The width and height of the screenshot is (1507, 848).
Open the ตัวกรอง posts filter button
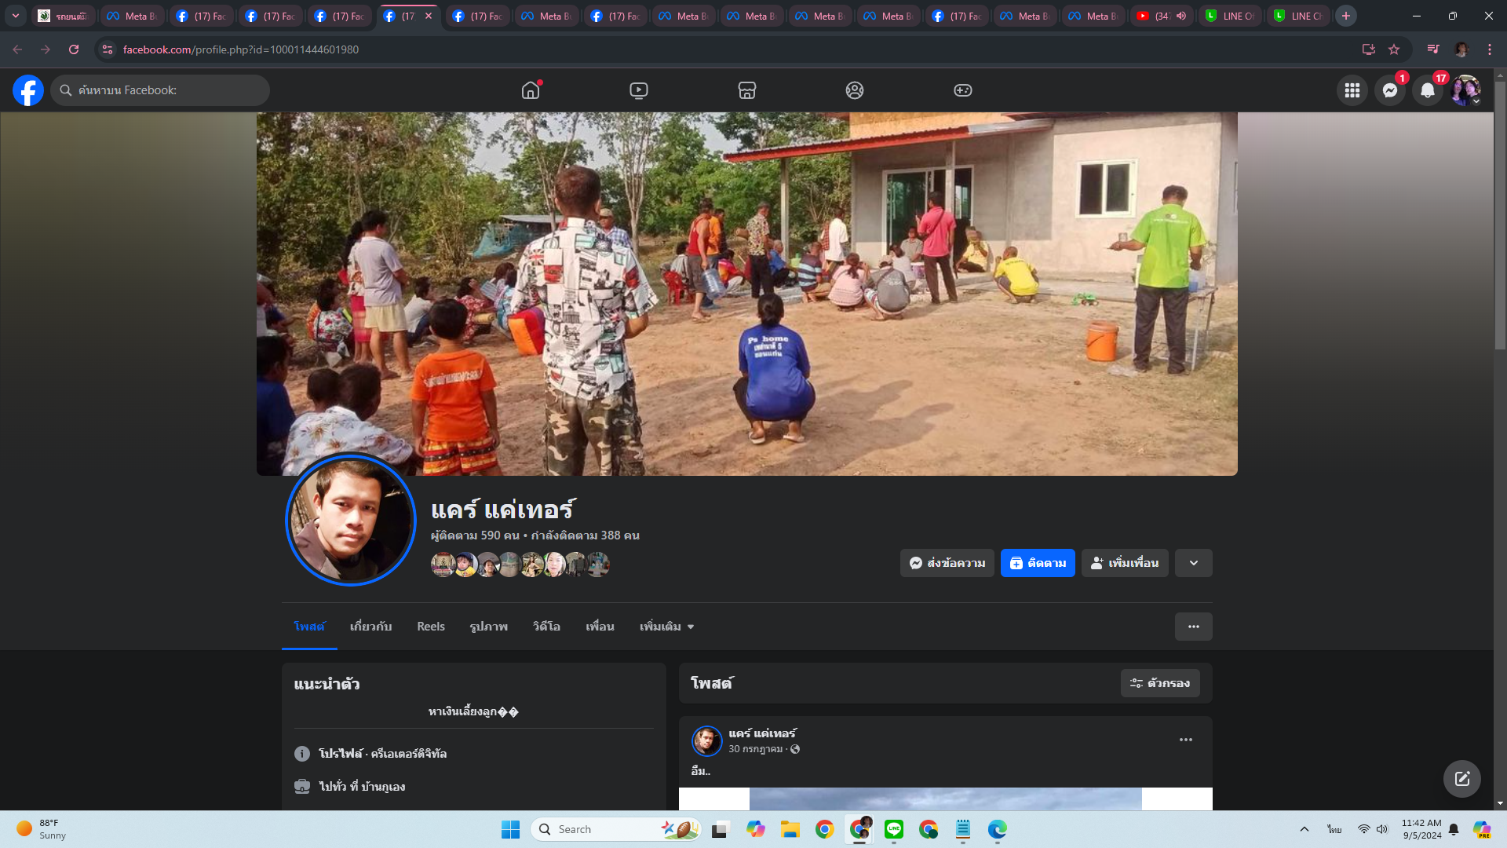tap(1159, 683)
